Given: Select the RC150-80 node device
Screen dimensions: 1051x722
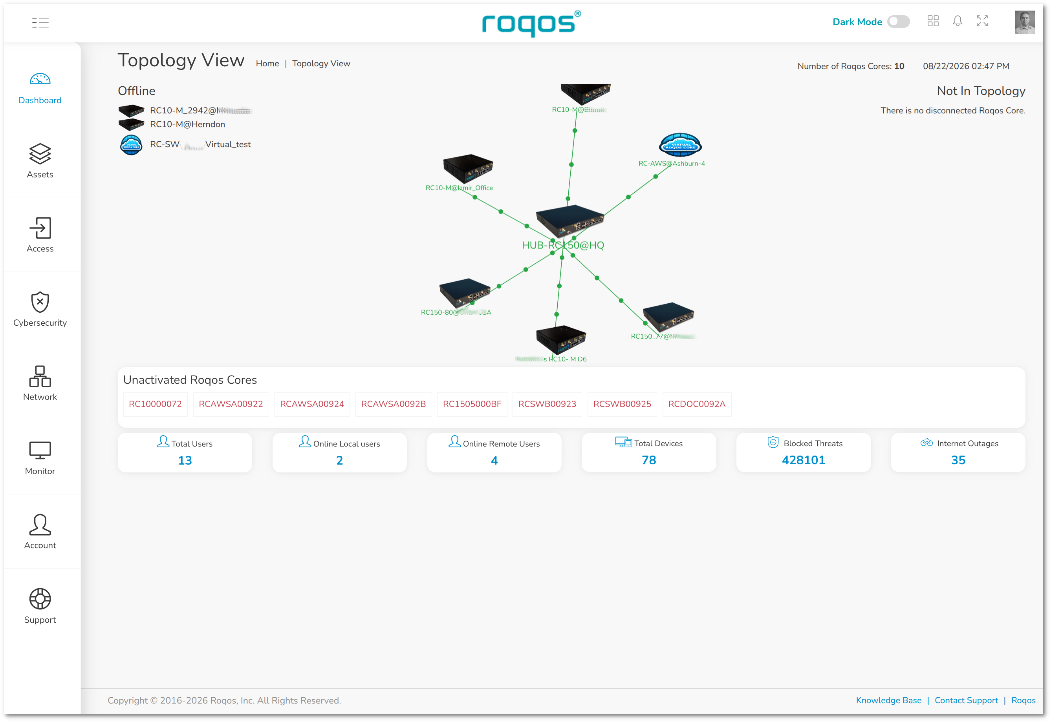Looking at the screenshot, I should [x=465, y=293].
